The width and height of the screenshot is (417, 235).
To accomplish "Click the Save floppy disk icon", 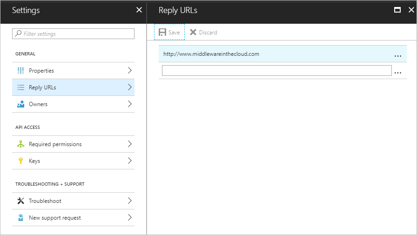I will point(162,33).
